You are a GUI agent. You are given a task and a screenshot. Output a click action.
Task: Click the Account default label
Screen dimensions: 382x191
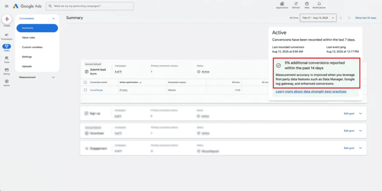[93, 64]
